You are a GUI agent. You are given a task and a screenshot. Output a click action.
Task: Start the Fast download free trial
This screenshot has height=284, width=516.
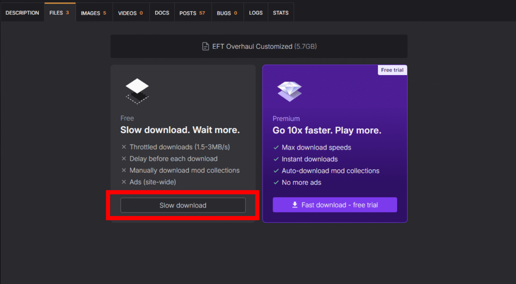coord(335,205)
